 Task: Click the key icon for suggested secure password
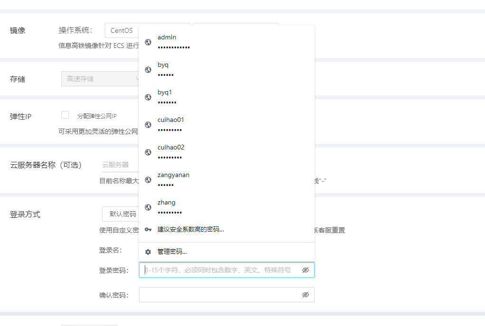coord(148,230)
